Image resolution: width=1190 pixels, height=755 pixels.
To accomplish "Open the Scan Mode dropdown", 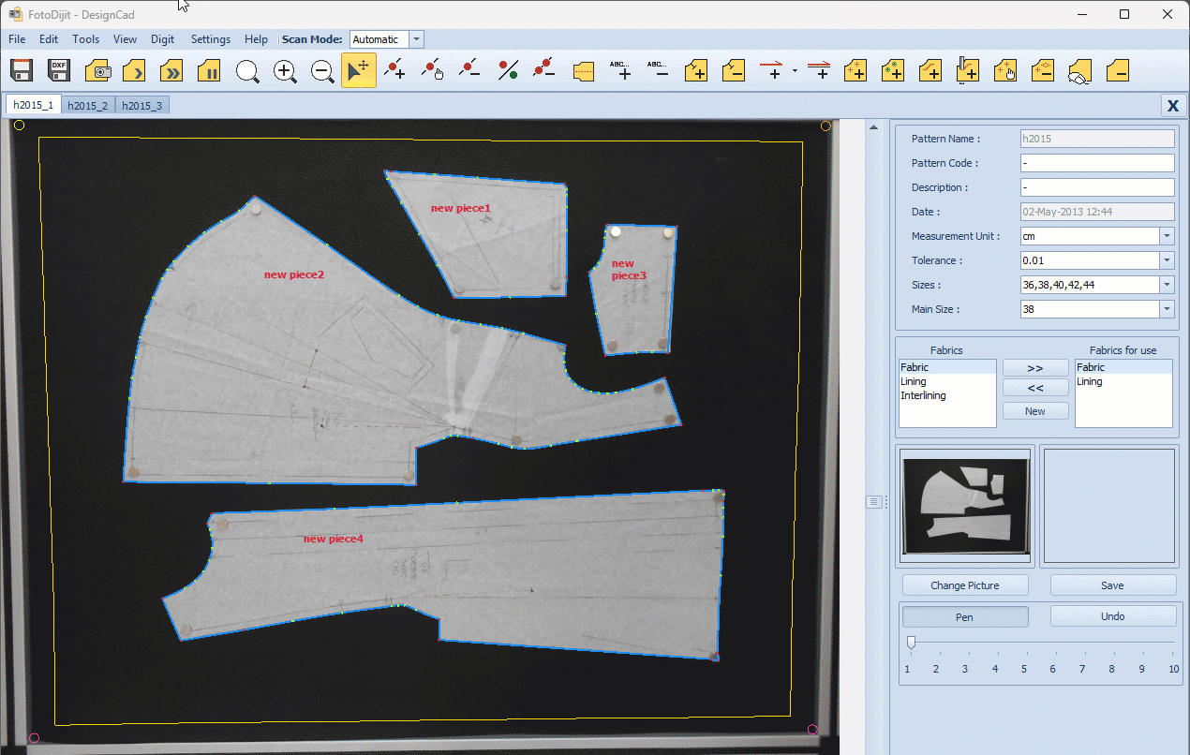I will (x=417, y=39).
